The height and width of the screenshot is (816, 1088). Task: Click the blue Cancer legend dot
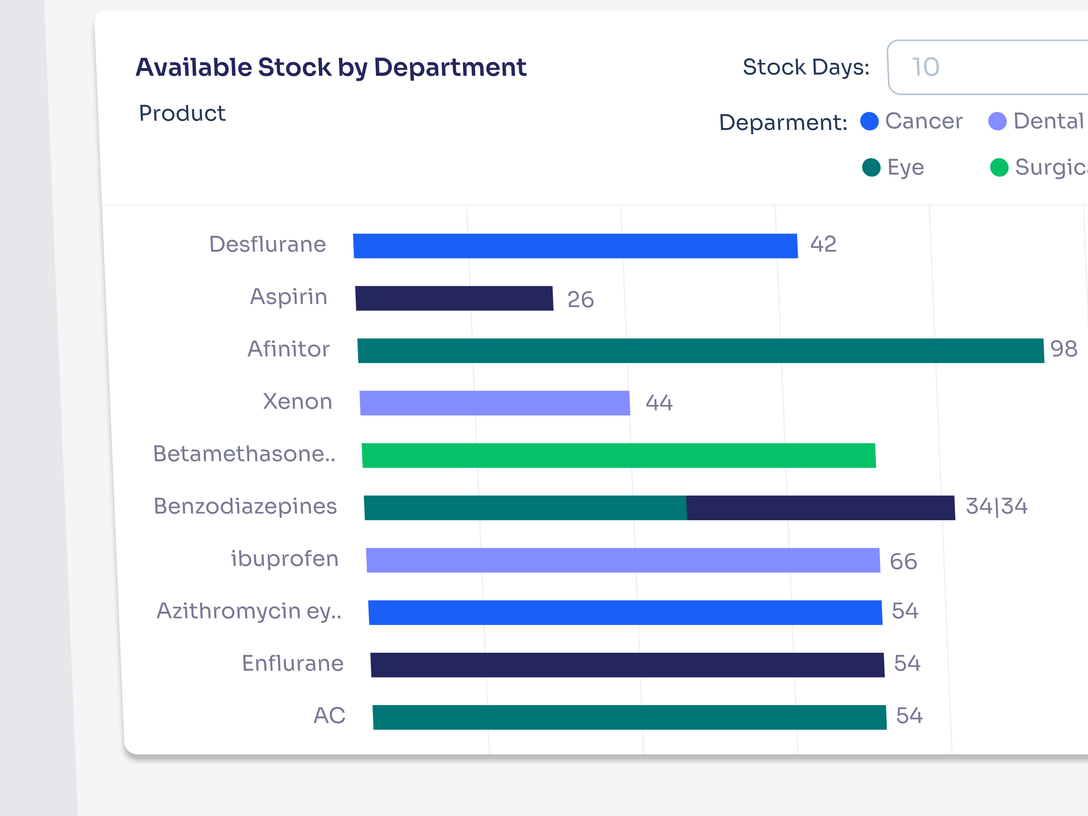870,120
